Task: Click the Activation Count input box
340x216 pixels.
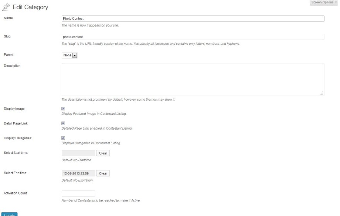Action: (x=78, y=193)
